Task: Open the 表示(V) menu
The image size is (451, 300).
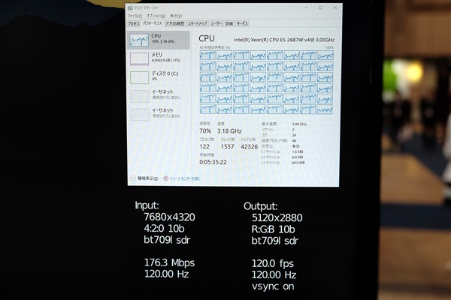Action: pos(176,16)
